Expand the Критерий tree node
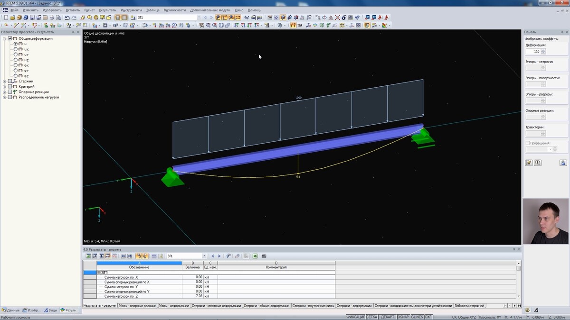 (4, 87)
